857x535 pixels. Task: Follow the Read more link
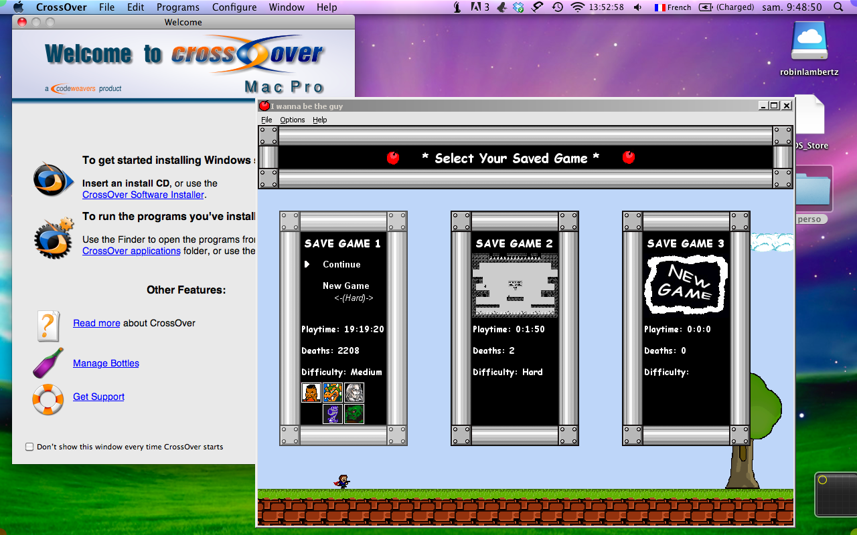[x=96, y=323]
